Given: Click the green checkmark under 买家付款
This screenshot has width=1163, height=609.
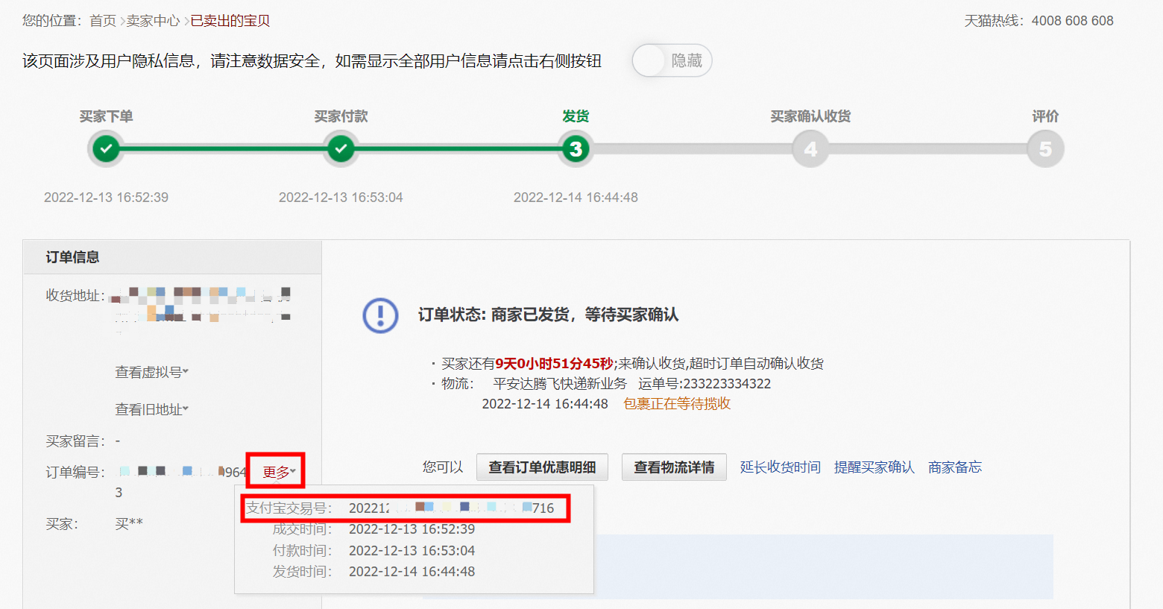Looking at the screenshot, I should click(341, 148).
